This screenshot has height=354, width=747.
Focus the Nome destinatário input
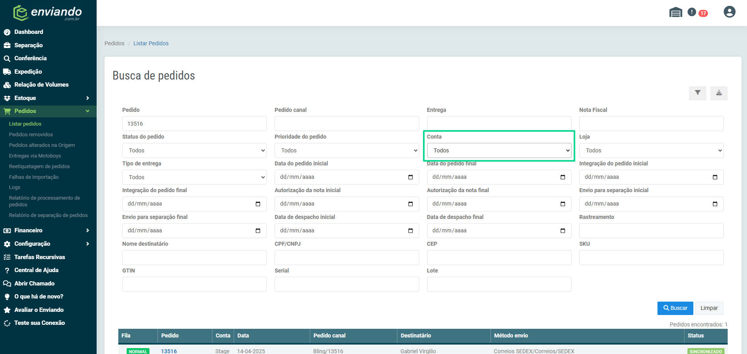194,258
